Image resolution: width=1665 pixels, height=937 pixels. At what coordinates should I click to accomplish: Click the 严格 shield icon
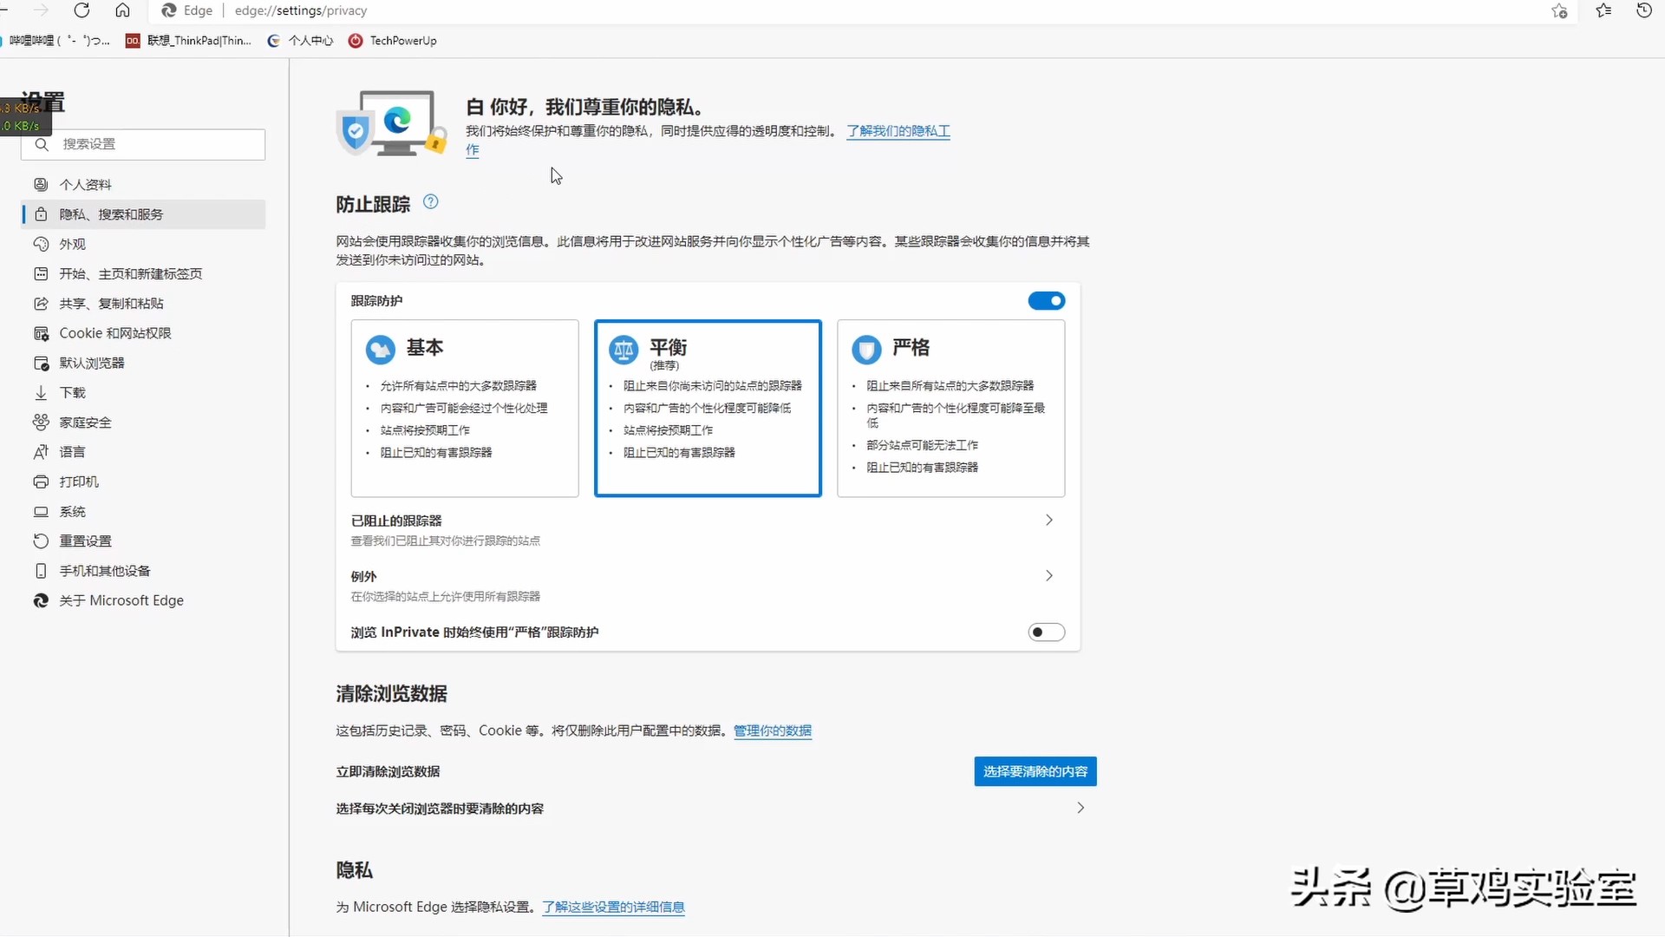866,350
